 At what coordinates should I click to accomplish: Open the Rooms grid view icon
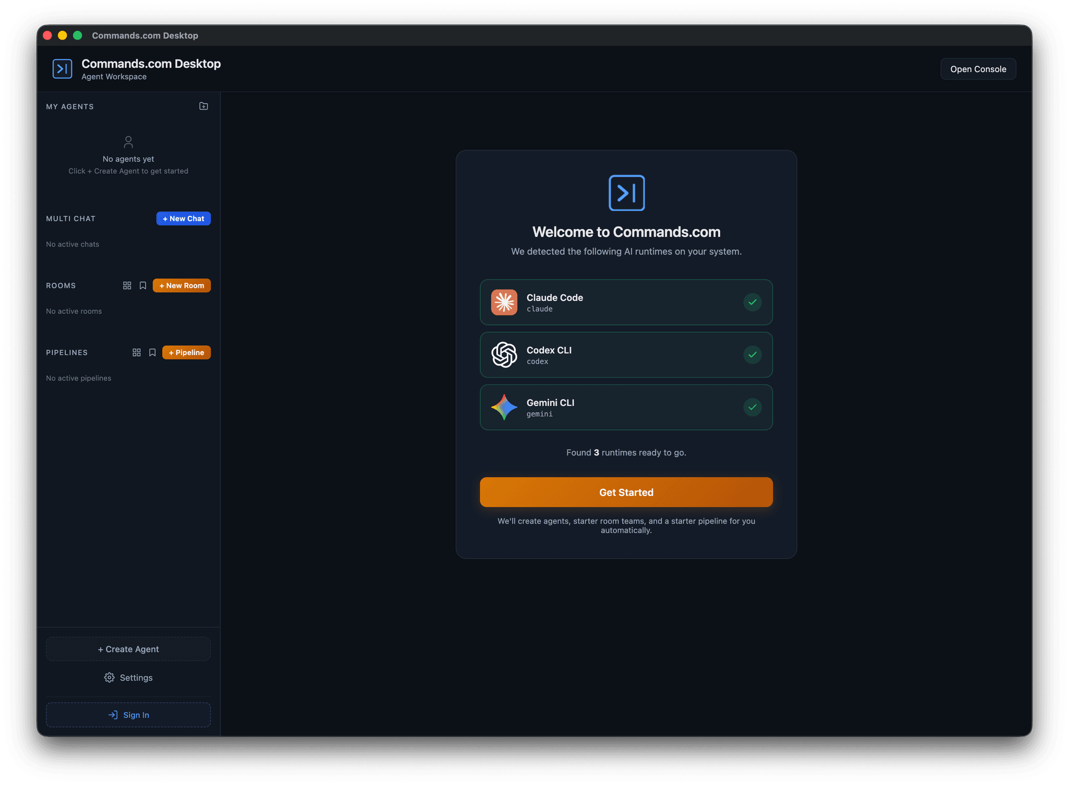tap(127, 286)
